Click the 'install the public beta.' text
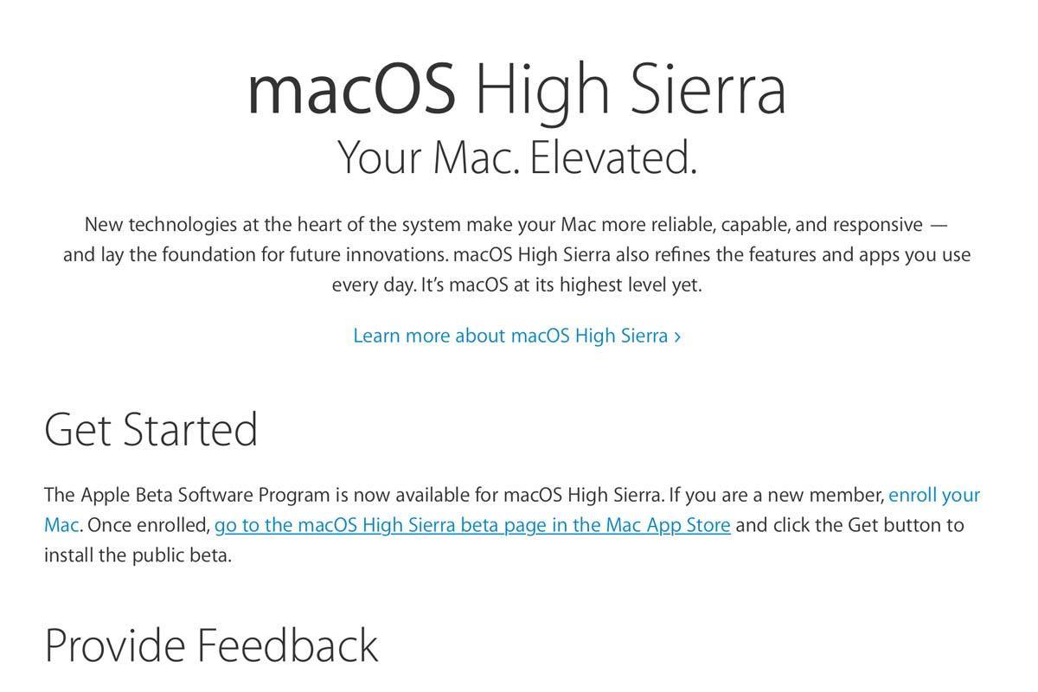This screenshot has height=692, width=1038. pos(138,555)
